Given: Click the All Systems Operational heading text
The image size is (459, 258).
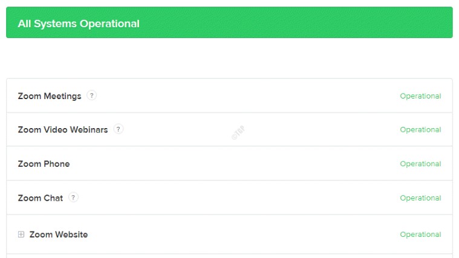Looking at the screenshot, I should point(79,24).
